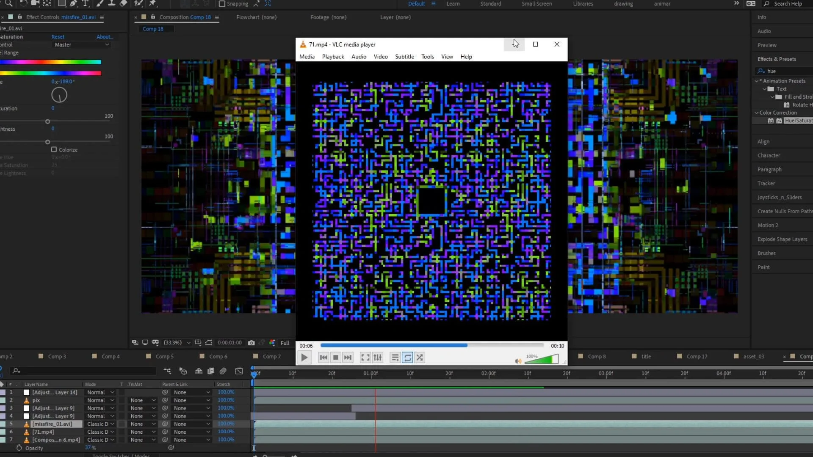813x457 pixels.
Task: Click Reset for Hue/Saturation effect
Action: point(58,37)
